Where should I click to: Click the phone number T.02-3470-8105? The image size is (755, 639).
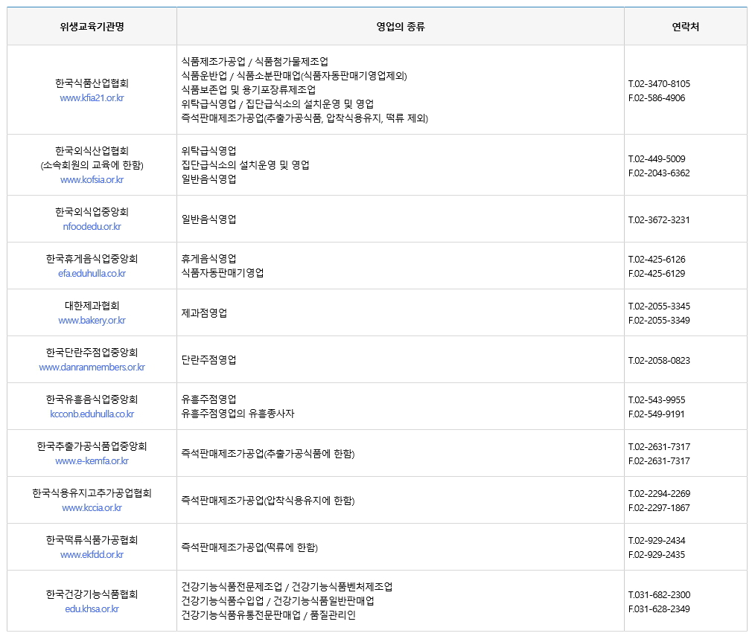click(x=659, y=84)
